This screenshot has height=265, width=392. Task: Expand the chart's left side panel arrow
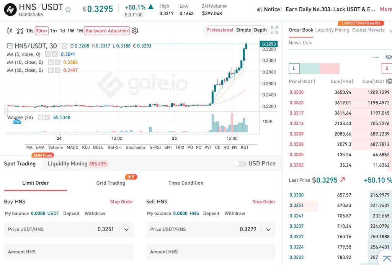[x=6, y=111]
